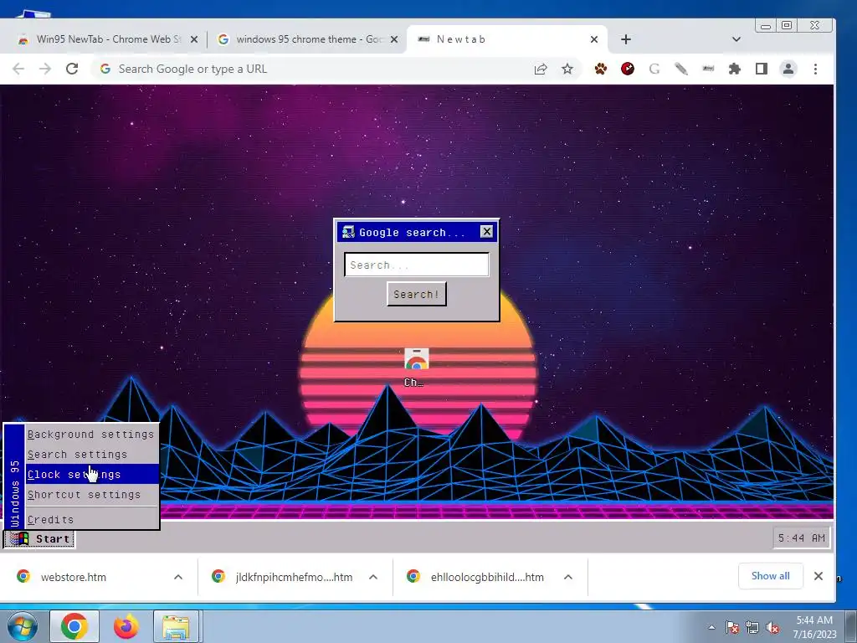Open Shortcut settings in Start menu
857x643 pixels.
tap(92, 495)
